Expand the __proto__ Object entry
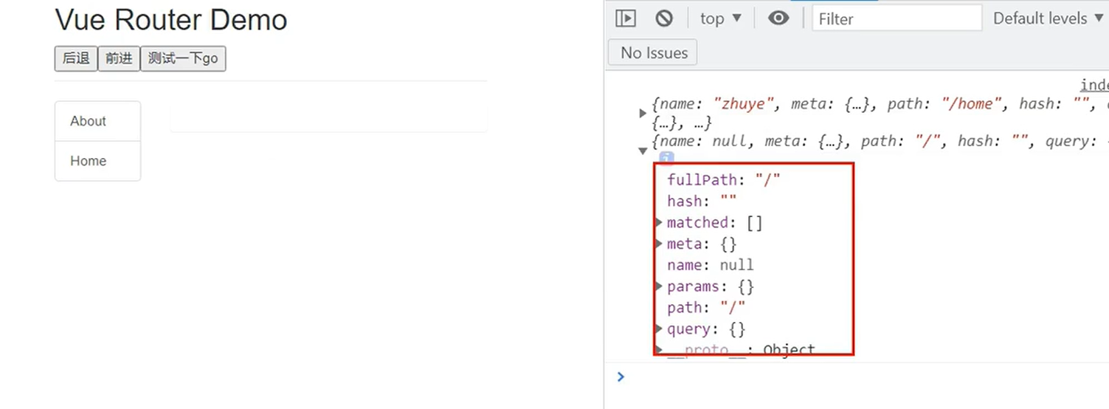1109x409 pixels. pos(659,348)
